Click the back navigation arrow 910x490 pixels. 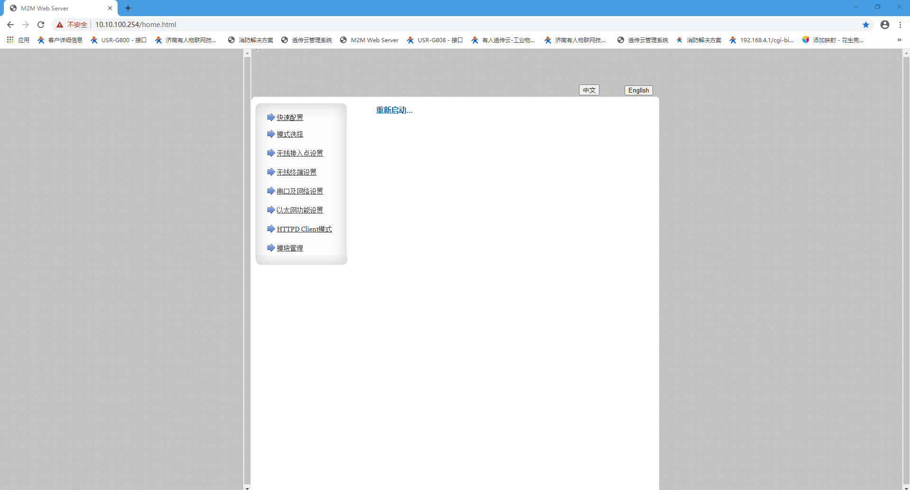10,25
